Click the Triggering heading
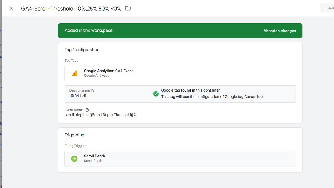The width and height of the screenshot is (334, 188). [75, 135]
